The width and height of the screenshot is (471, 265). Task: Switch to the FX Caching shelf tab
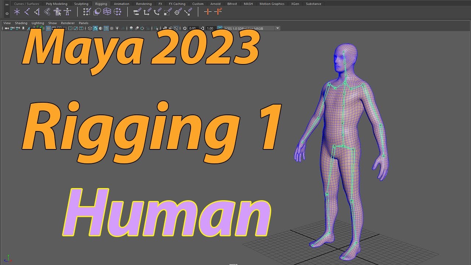click(177, 4)
